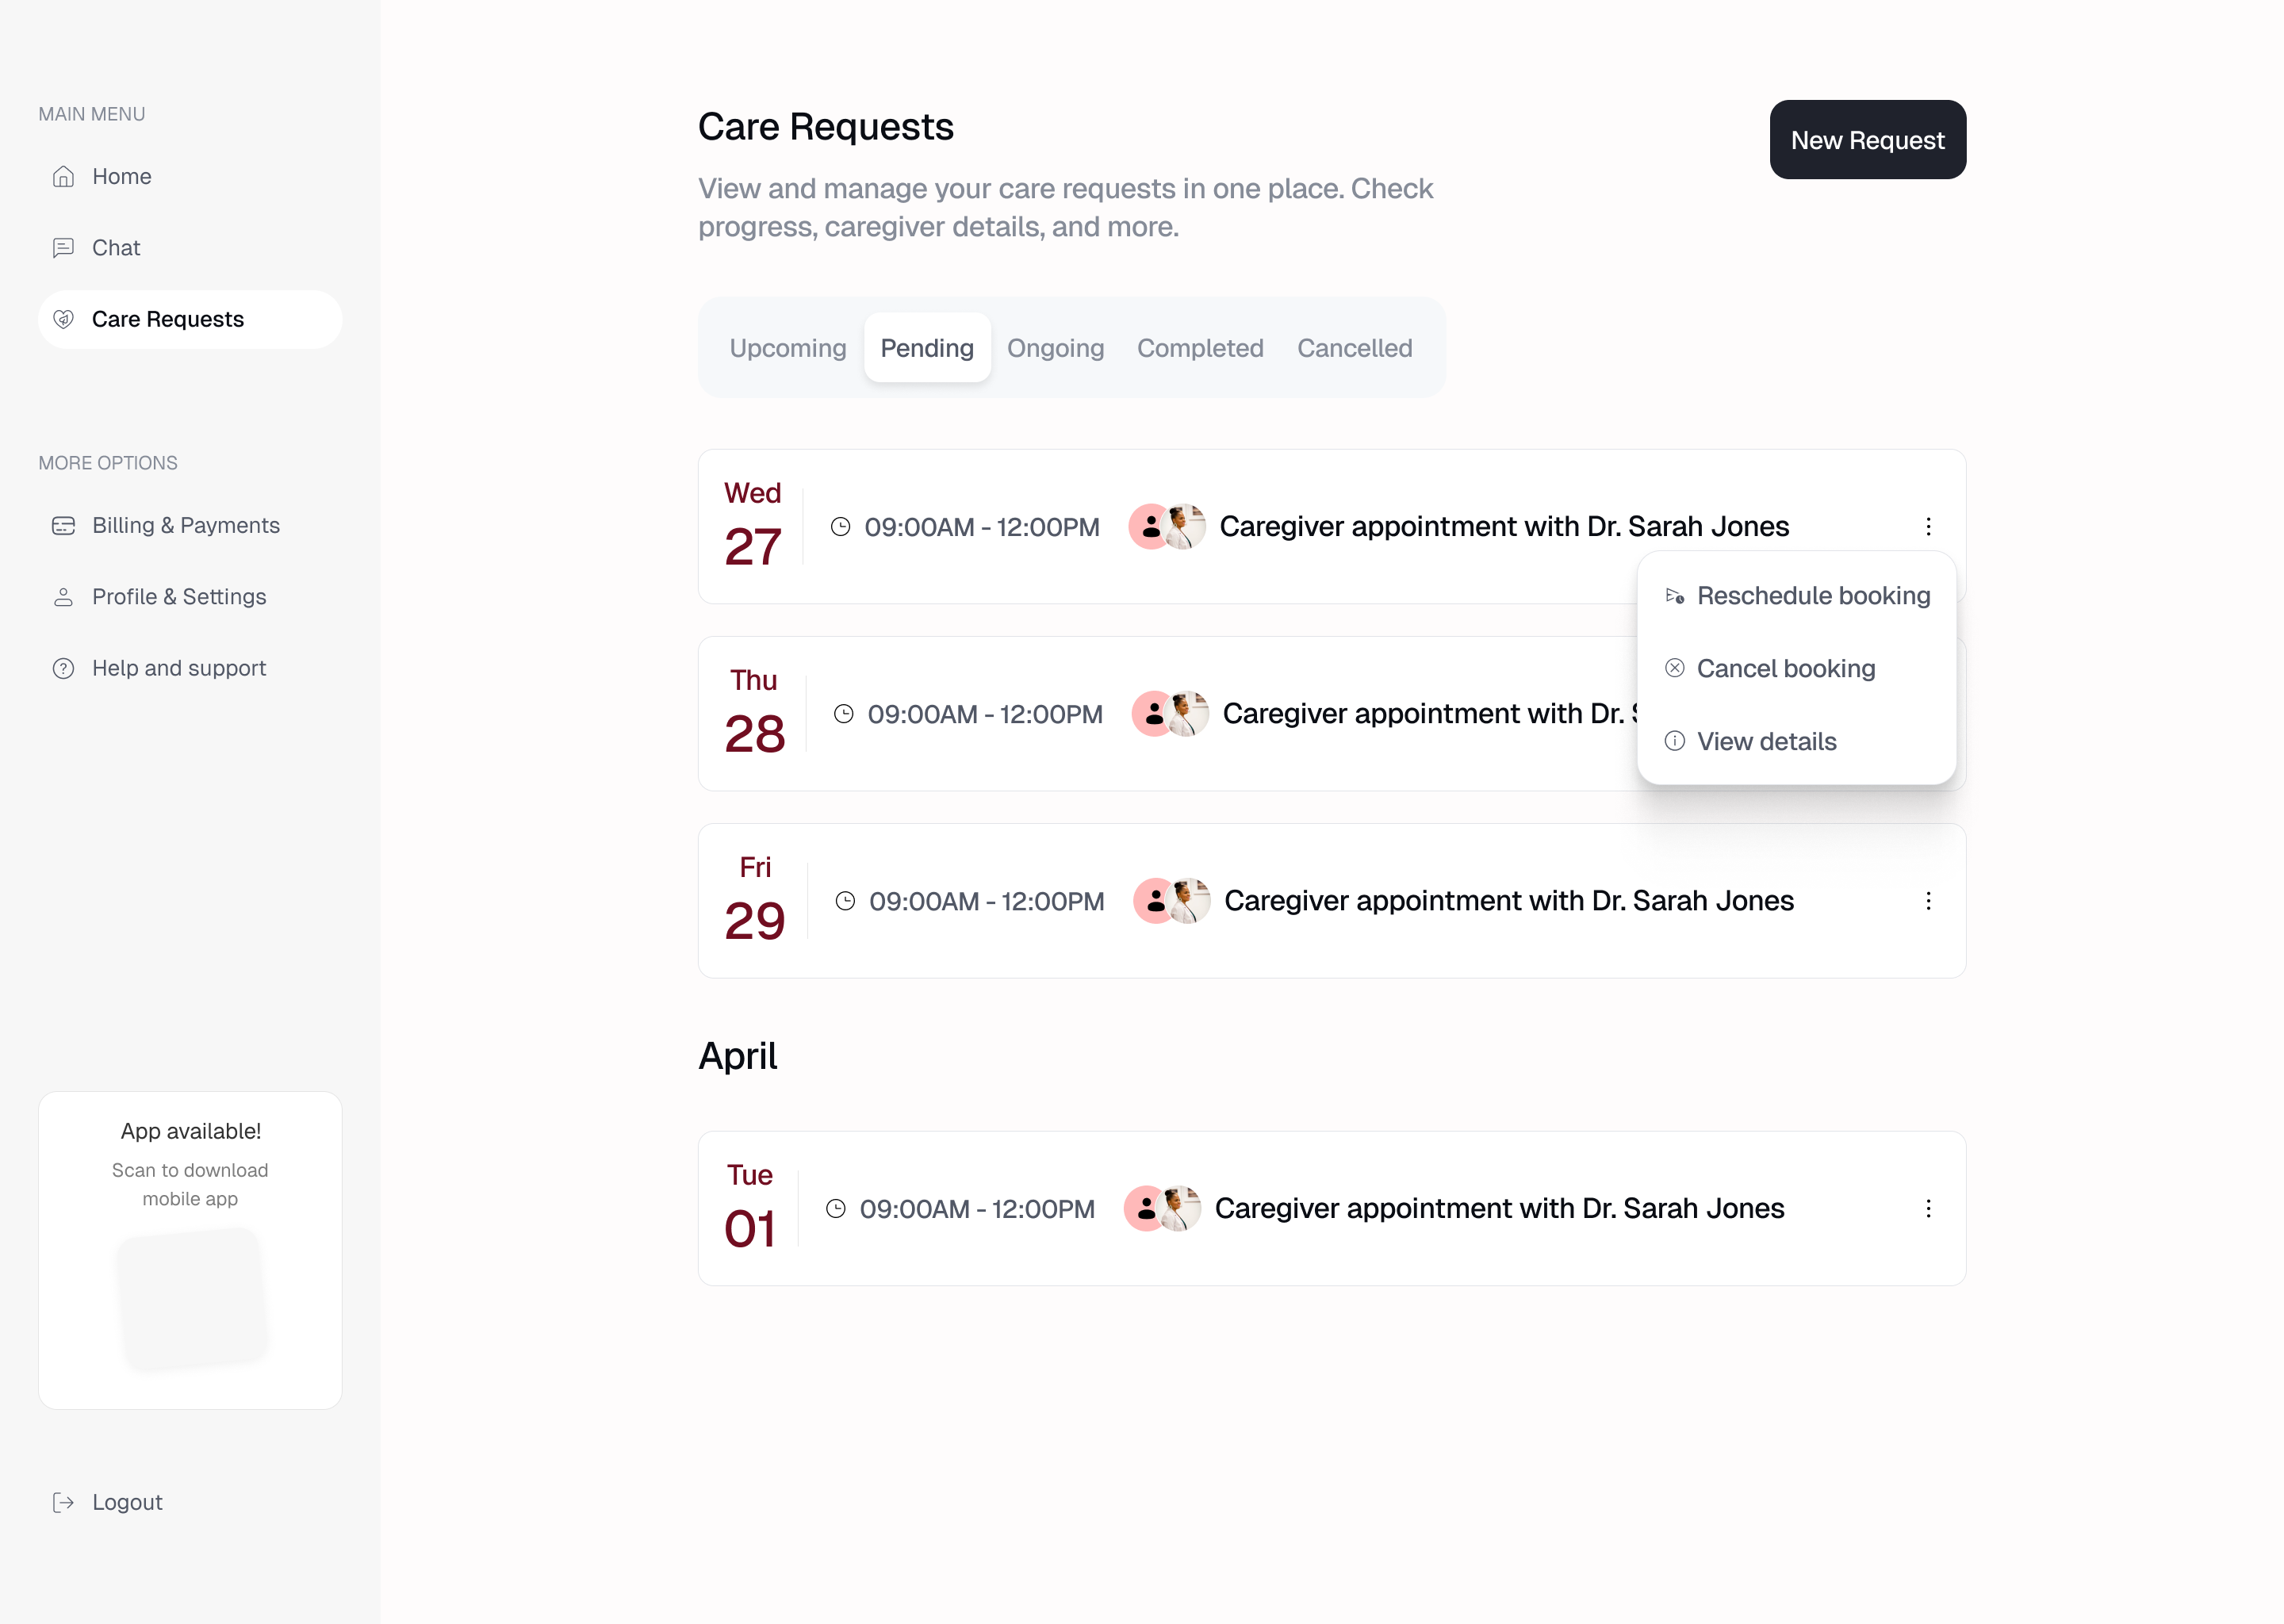Click the Logout arrow icon
Image resolution: width=2284 pixels, height=1624 pixels.
click(x=63, y=1501)
